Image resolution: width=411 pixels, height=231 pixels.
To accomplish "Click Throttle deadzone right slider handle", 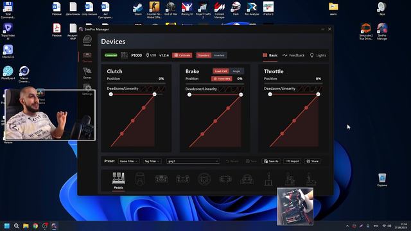I will [318, 94].
